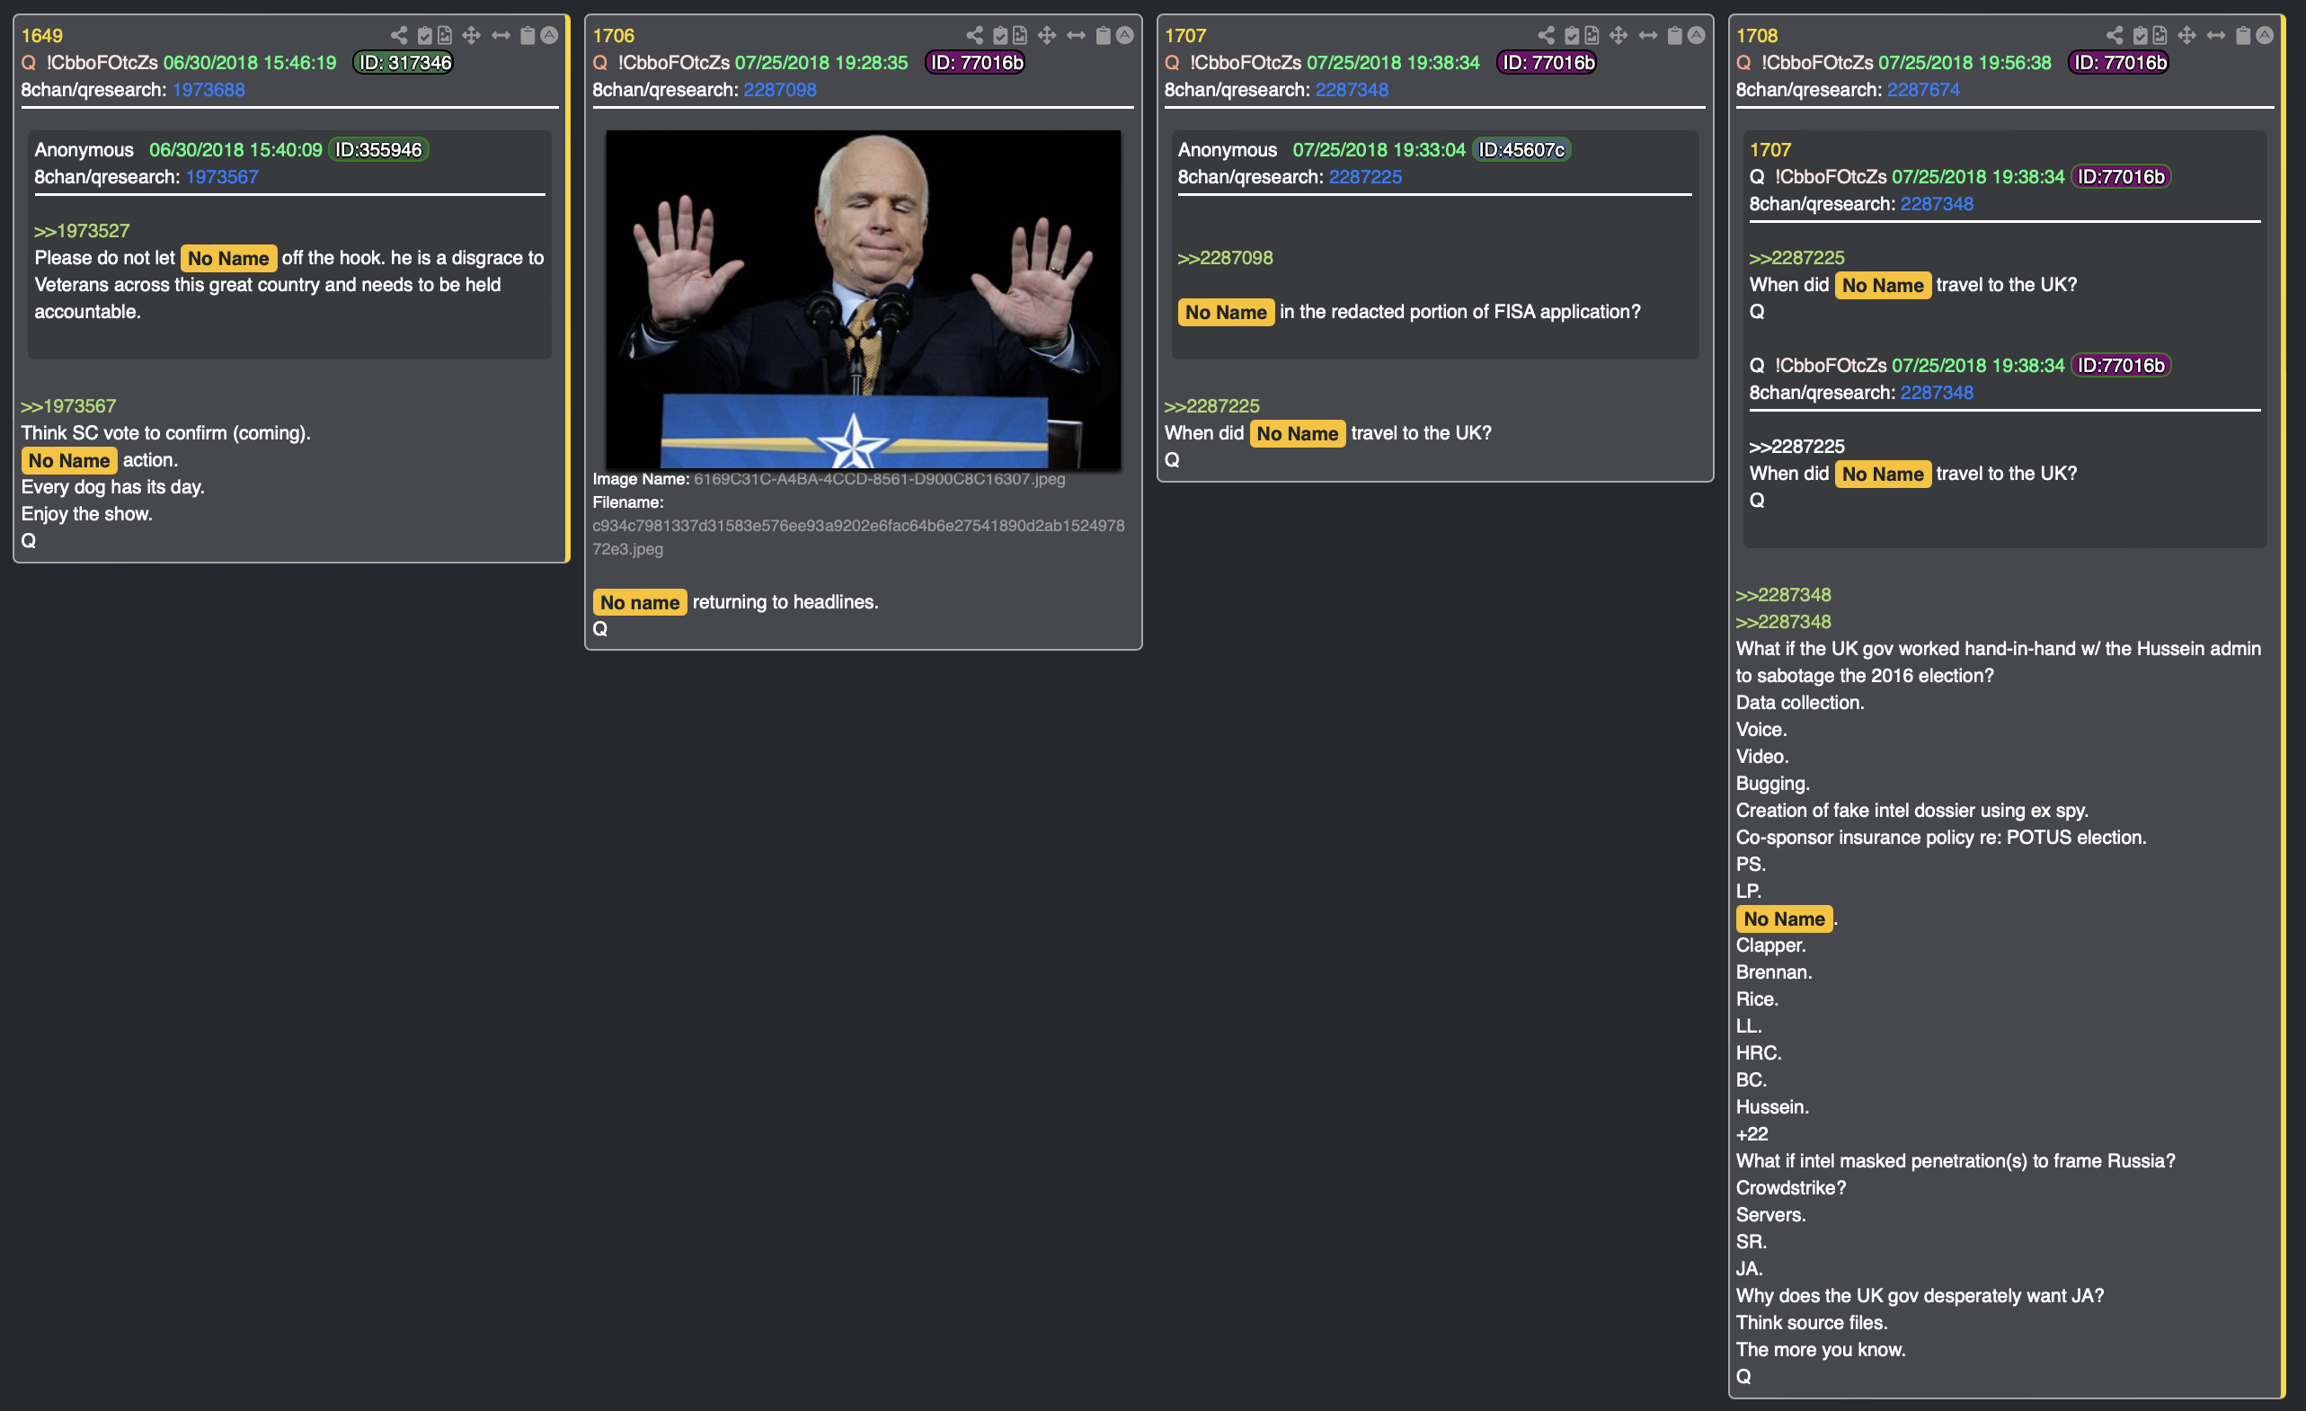Click the clipboard-check icon on post 1708

pyautogui.click(x=2141, y=36)
